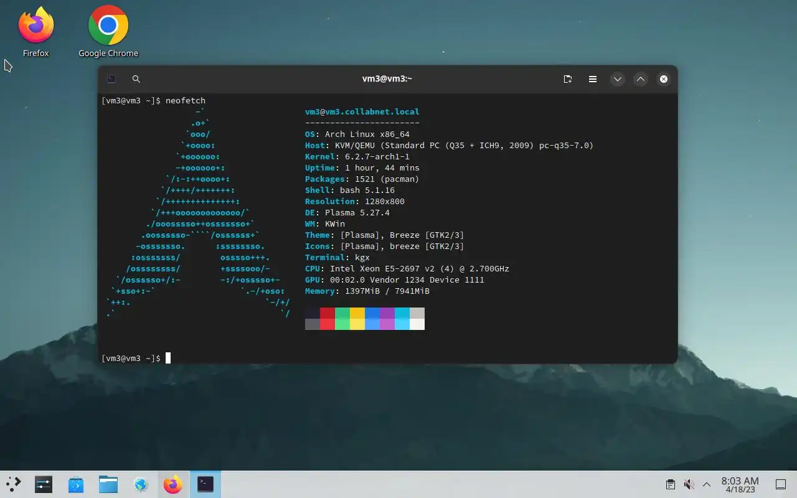Click the Resolution: 1280x800 line

tap(355, 202)
